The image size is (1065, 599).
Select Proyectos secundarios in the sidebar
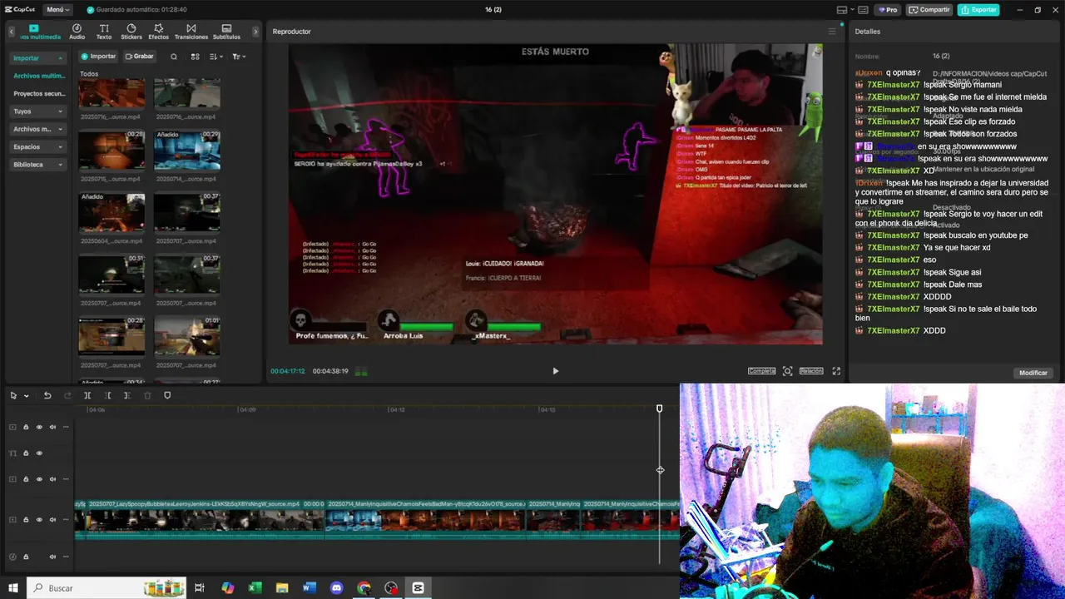coord(39,94)
